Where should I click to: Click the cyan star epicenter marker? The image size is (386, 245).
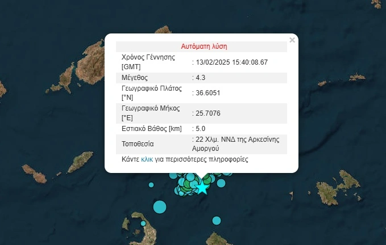pyautogui.click(x=202, y=187)
